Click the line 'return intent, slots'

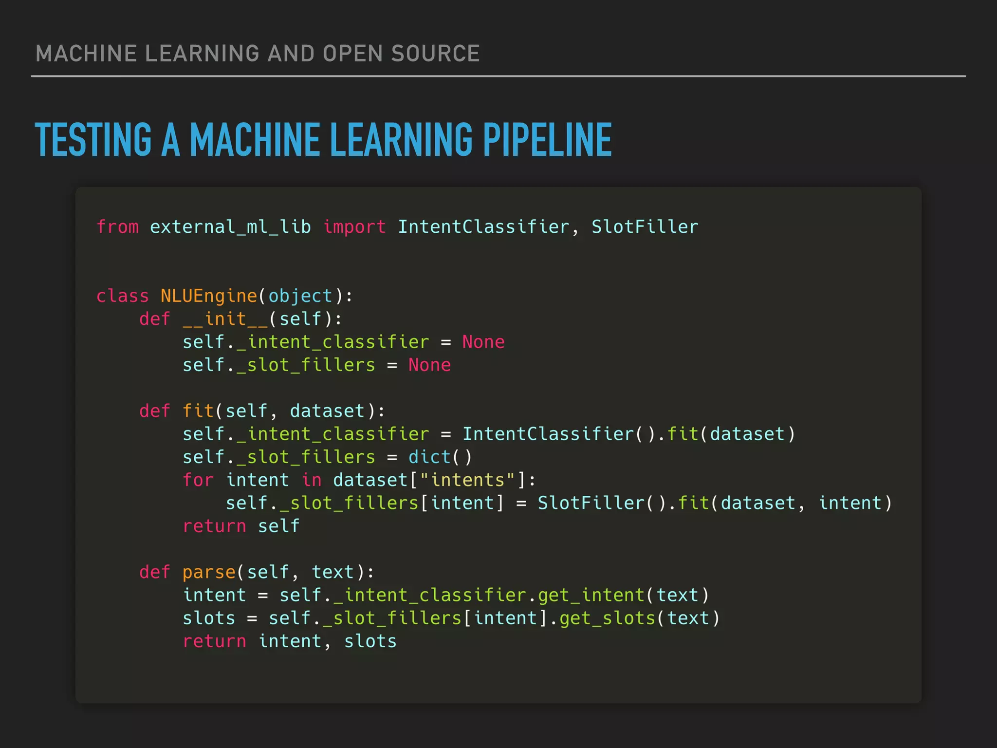pyautogui.click(x=290, y=641)
